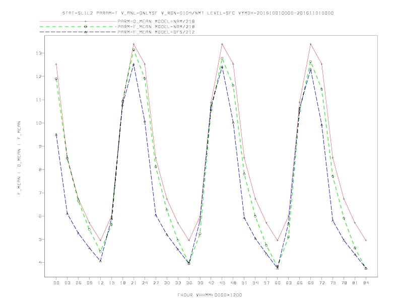Click x-axis forecast hour label 78
Screen dimensions: 399x308
(x=344, y=283)
